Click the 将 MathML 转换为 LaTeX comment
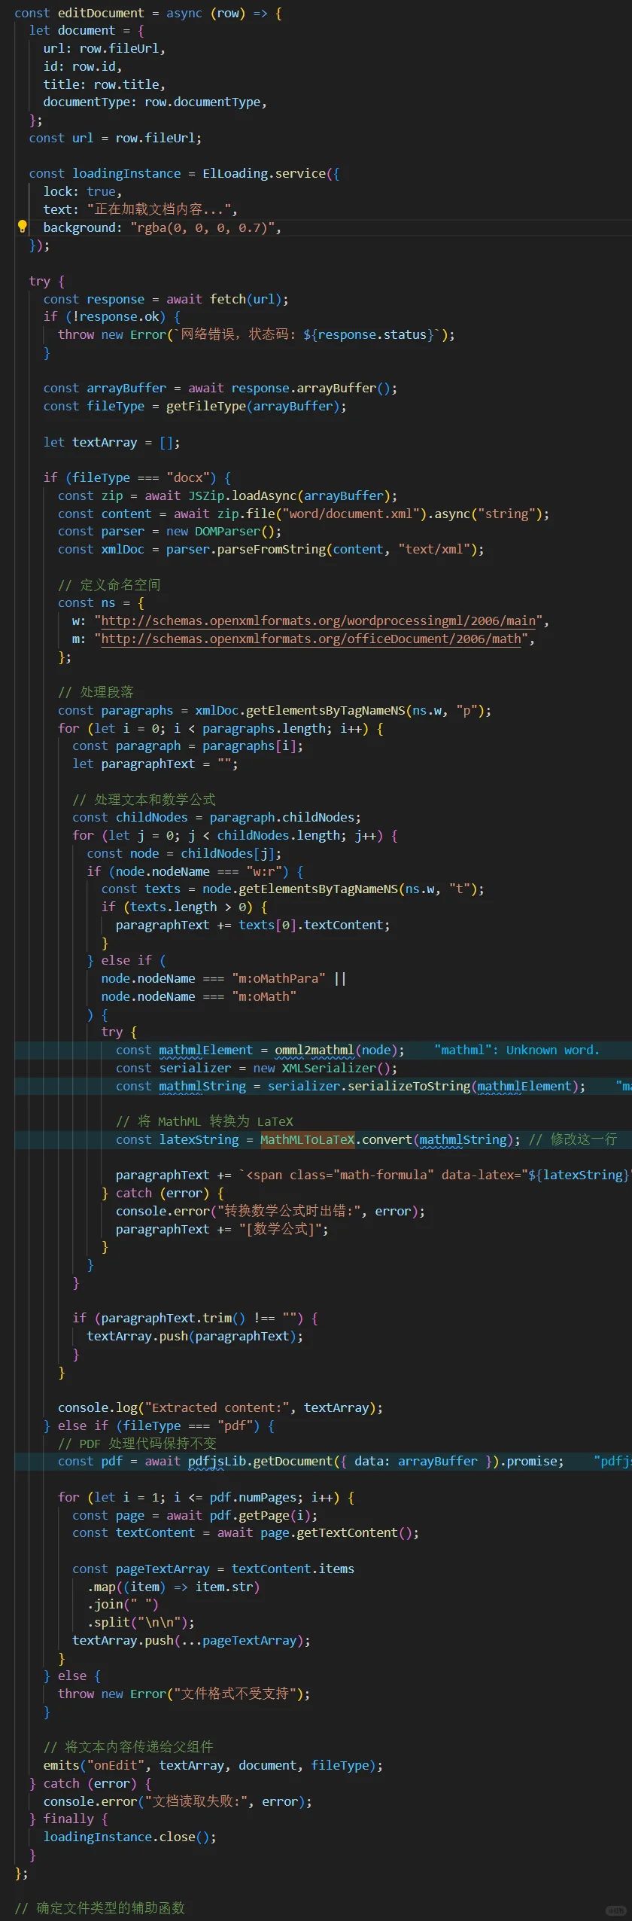This screenshot has height=1921, width=632. click(x=205, y=1122)
